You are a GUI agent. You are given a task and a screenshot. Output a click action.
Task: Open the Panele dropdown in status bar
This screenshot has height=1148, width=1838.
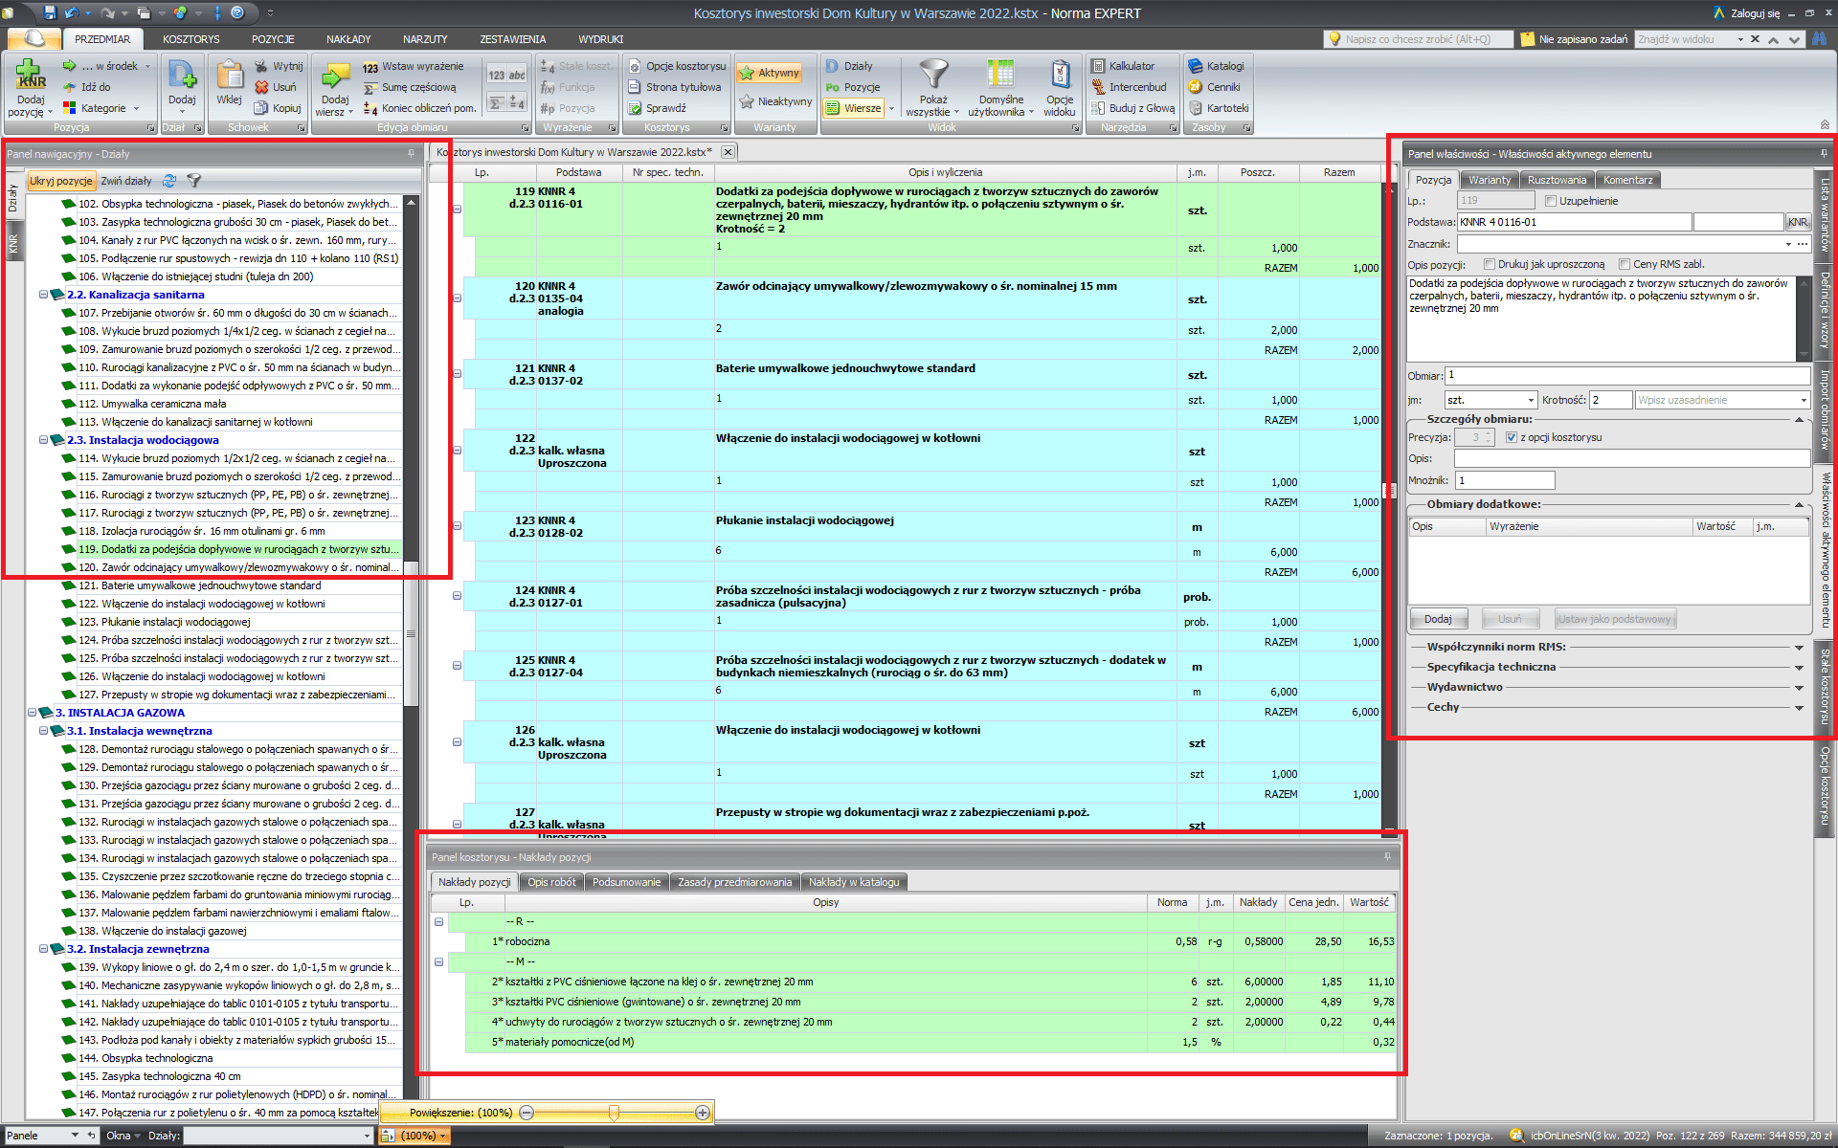coord(75,1136)
